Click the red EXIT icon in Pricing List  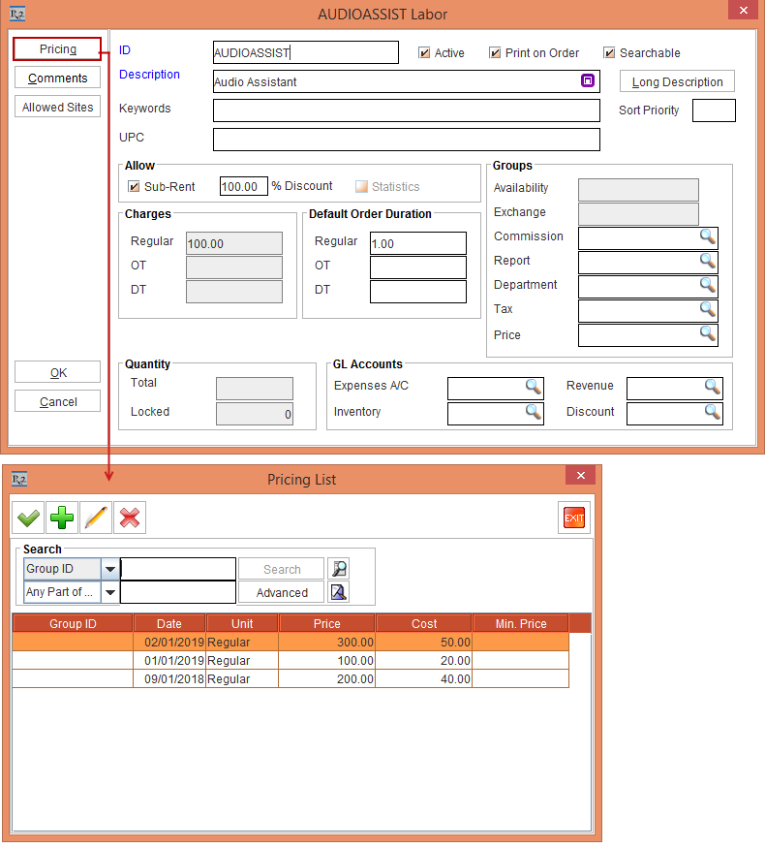pos(574,518)
